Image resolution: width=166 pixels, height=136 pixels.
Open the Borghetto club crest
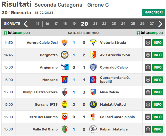[x=64, y=55]
